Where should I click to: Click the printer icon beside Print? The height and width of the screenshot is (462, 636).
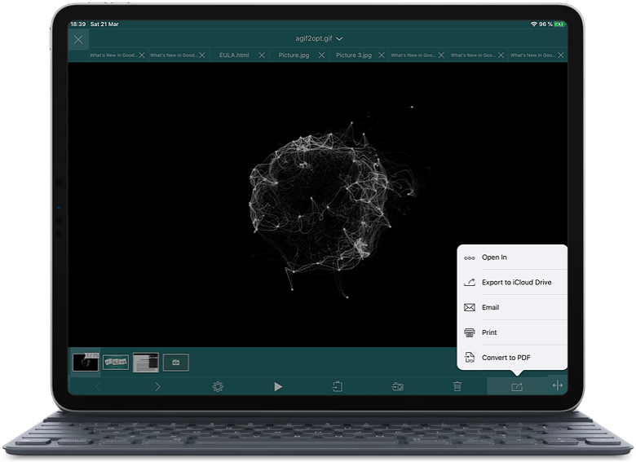470,332
